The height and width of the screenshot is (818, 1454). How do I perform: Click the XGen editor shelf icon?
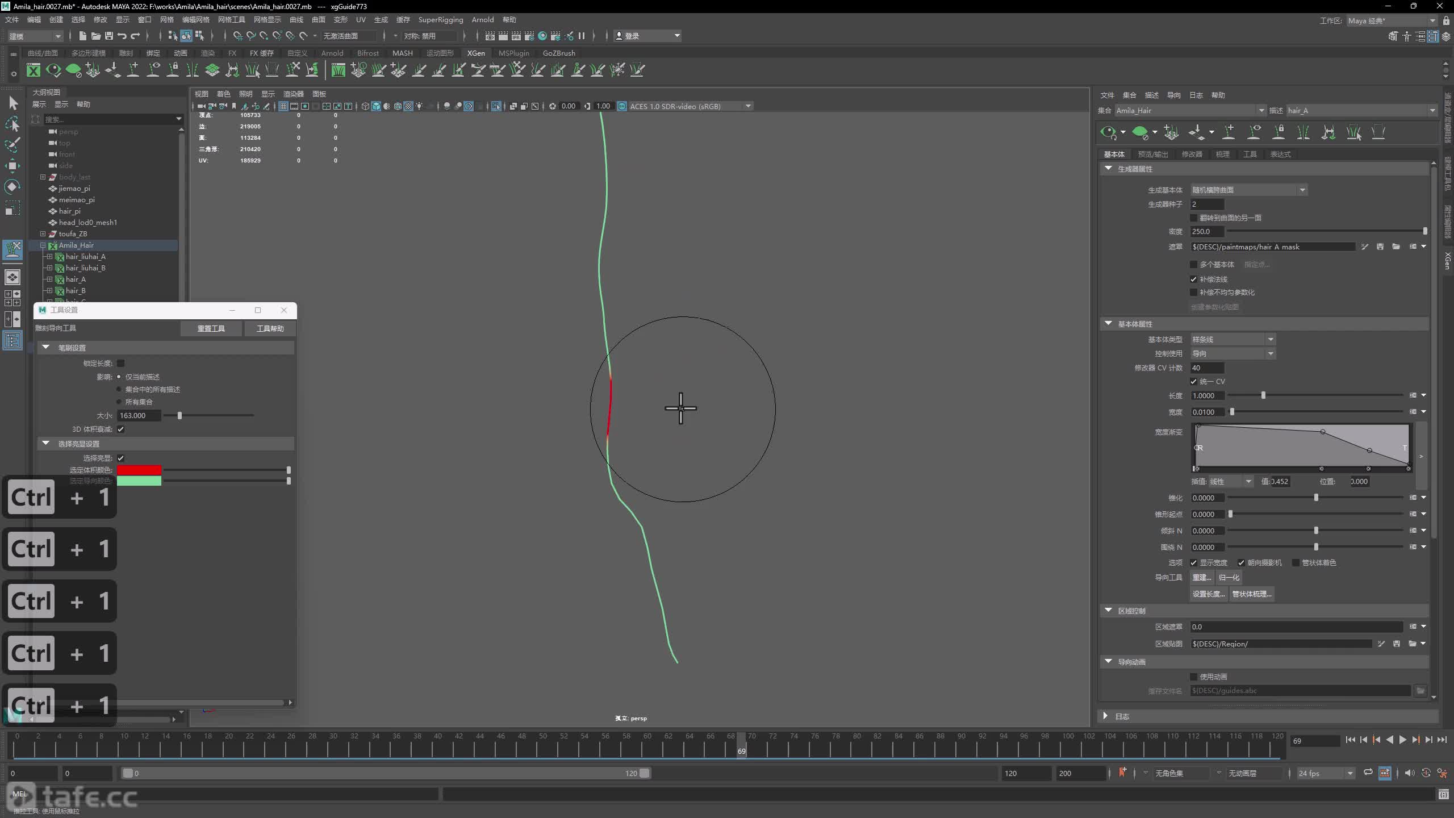pyautogui.click(x=34, y=70)
